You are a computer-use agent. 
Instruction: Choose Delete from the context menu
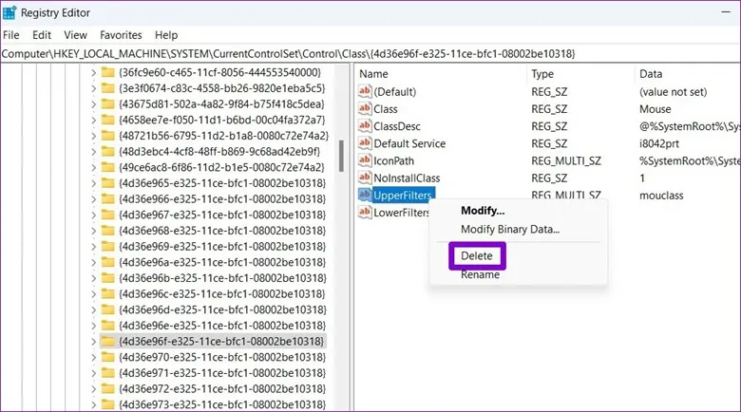477,256
